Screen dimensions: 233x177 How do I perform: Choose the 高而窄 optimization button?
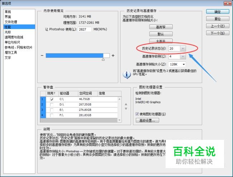point(161,27)
